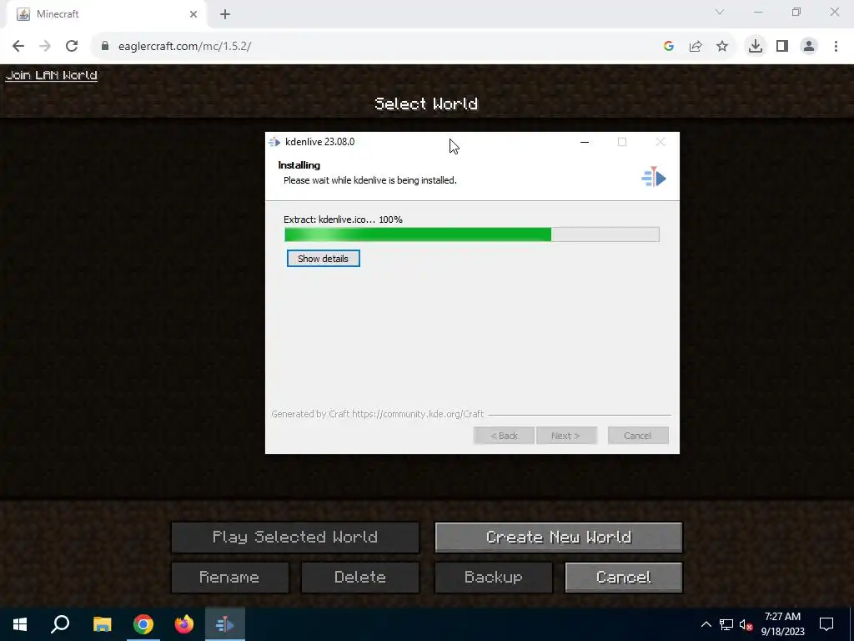Click the installer's Cancel button
854x641 pixels.
(x=638, y=436)
